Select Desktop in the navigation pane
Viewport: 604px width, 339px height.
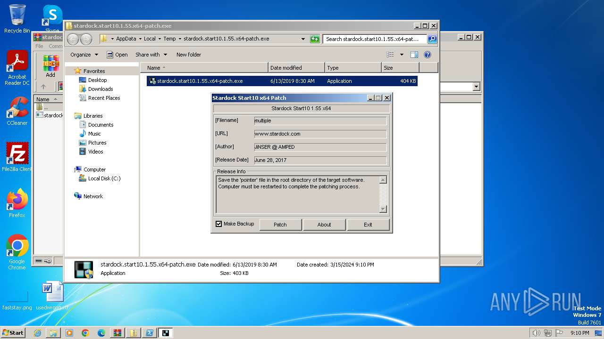(98, 80)
